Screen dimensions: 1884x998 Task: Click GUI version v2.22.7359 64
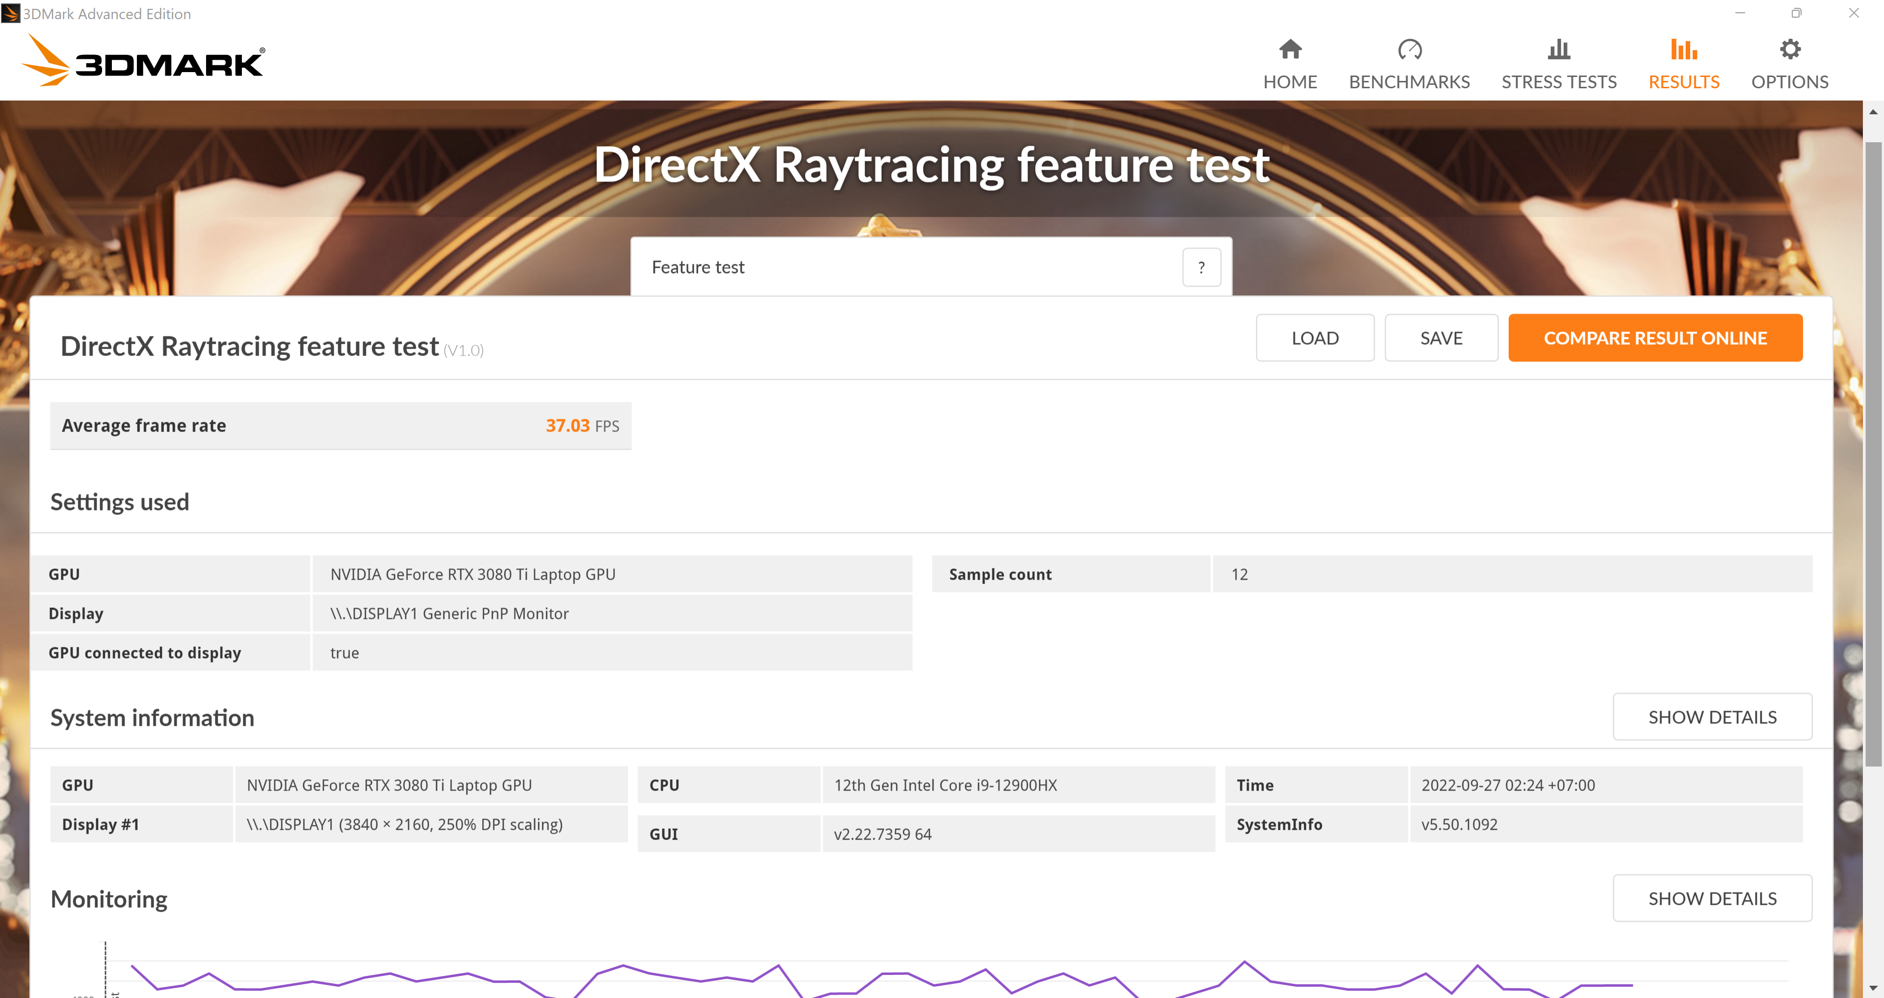point(882,834)
